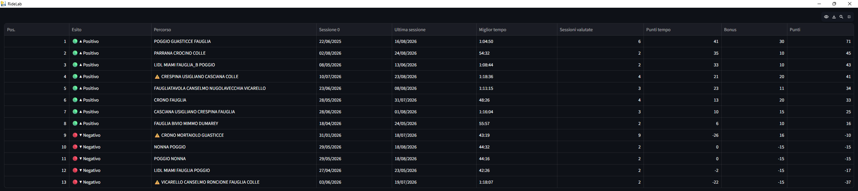Viewport: 858px width, 191px height.
Task: Click best time 1:04:50
Action: tap(486, 41)
